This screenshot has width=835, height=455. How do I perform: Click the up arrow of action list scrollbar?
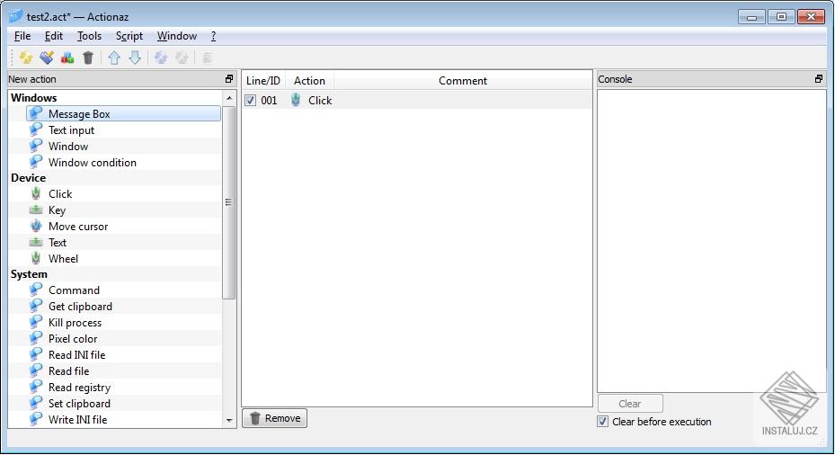click(229, 98)
